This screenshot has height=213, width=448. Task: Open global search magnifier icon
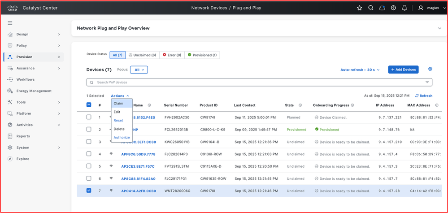371,8
